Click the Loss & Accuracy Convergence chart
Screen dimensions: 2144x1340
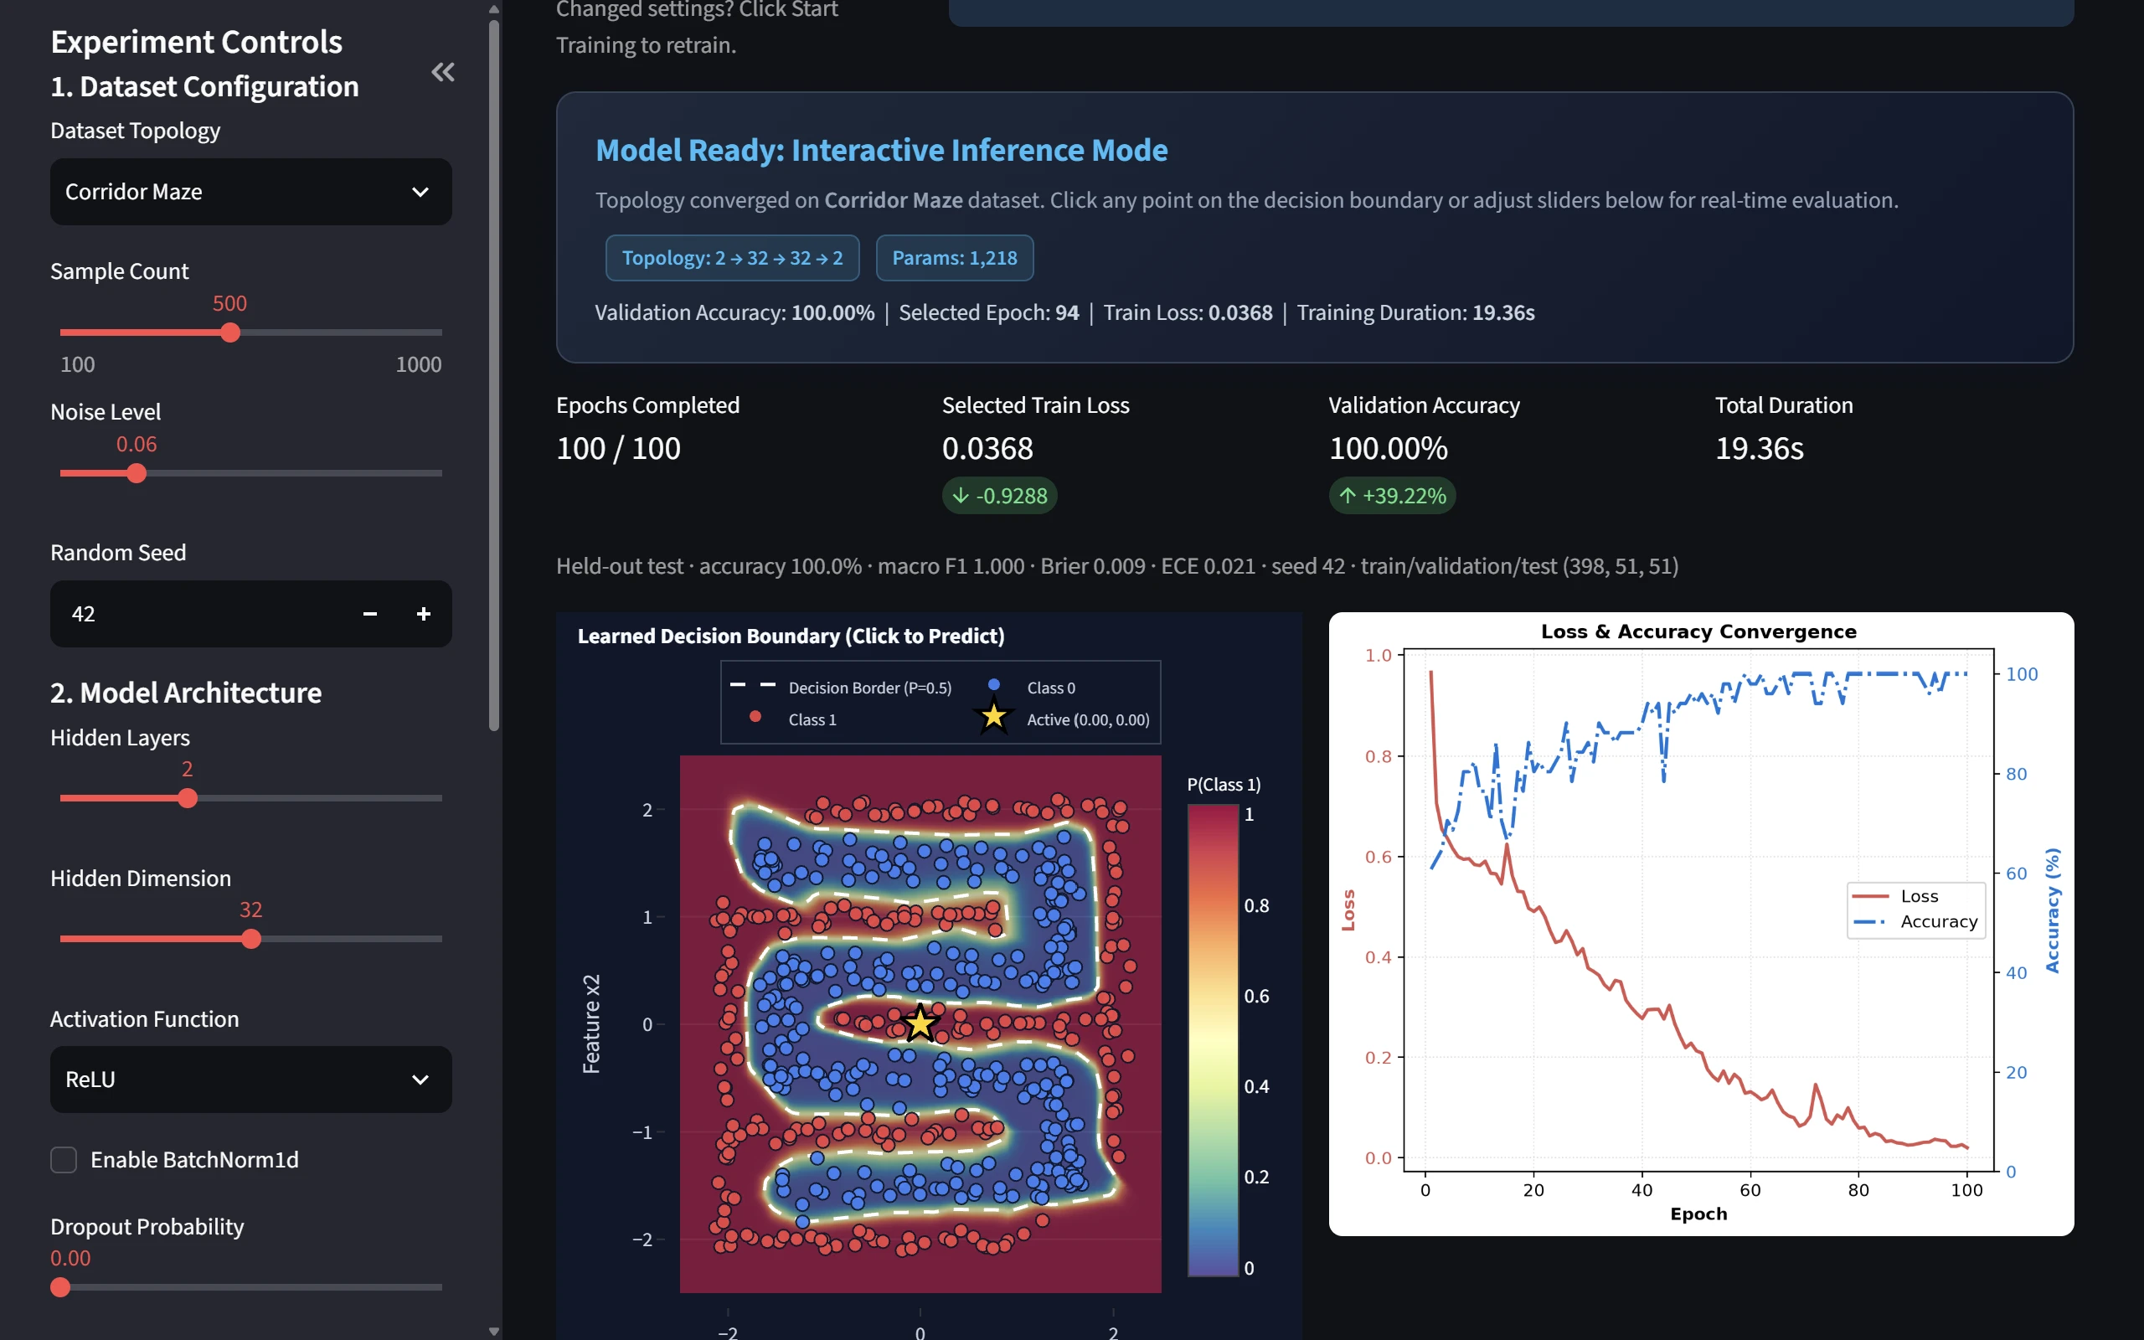[1701, 924]
